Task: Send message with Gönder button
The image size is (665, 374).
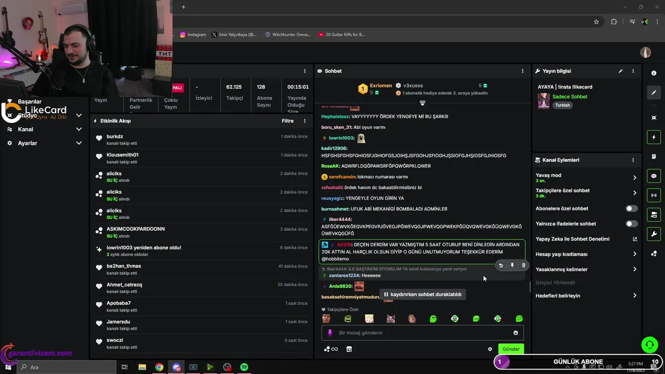Action: click(x=511, y=349)
